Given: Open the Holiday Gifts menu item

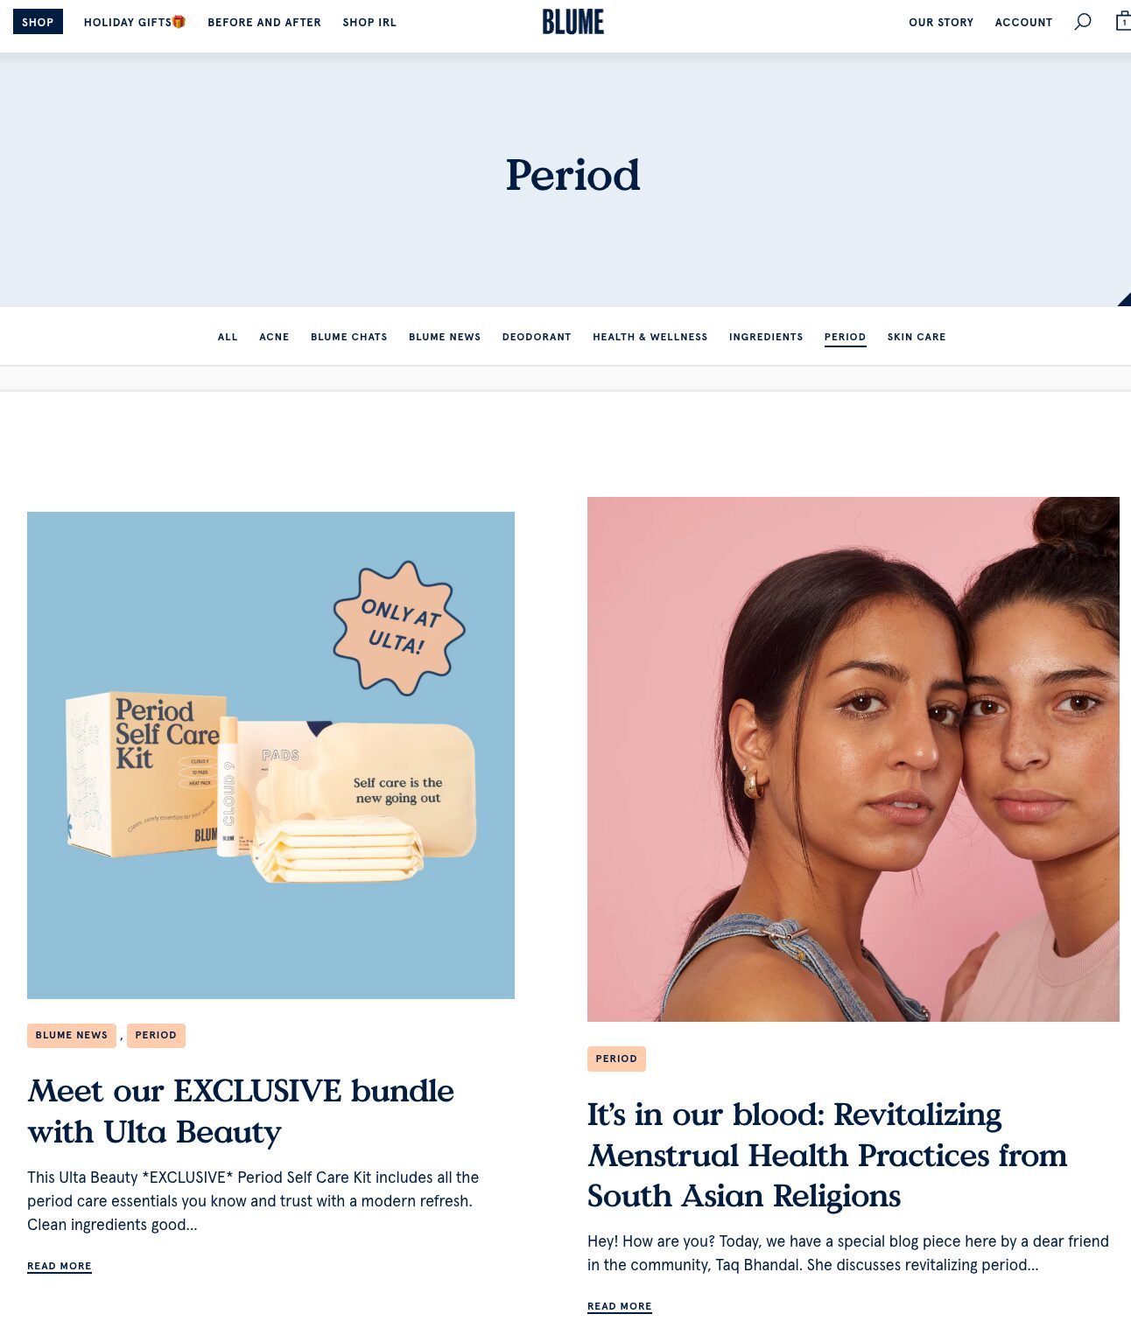Looking at the screenshot, I should tap(135, 22).
